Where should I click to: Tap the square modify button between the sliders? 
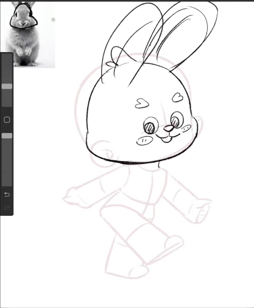pyautogui.click(x=7, y=119)
